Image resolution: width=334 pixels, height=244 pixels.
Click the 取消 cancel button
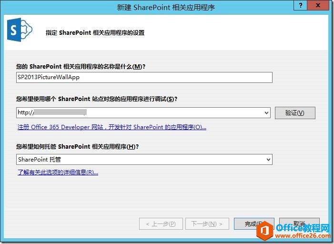tap(299, 224)
